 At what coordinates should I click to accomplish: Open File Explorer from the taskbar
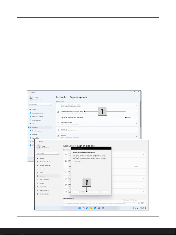(91, 208)
